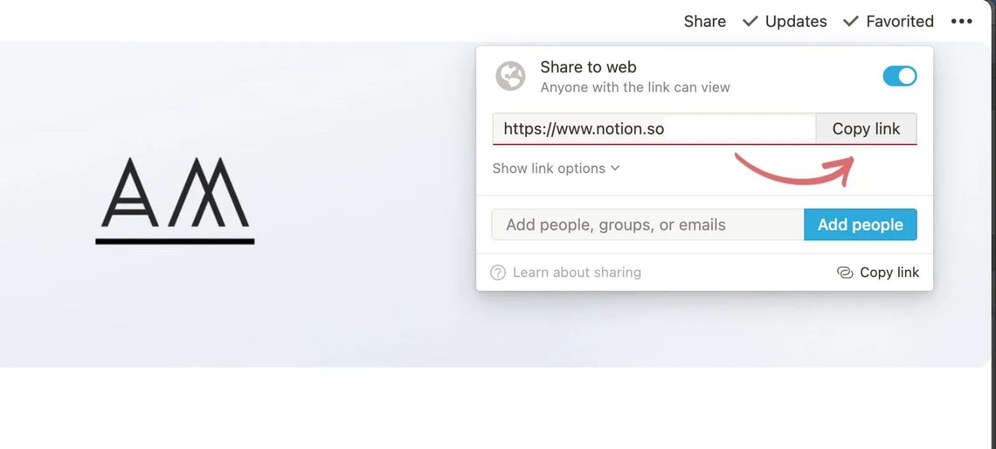
Task: Click the globe icon next to Share to web
Action: click(x=510, y=76)
